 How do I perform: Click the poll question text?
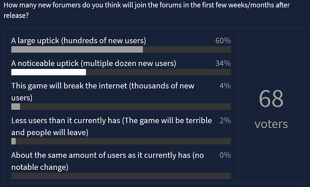(x=147, y=10)
